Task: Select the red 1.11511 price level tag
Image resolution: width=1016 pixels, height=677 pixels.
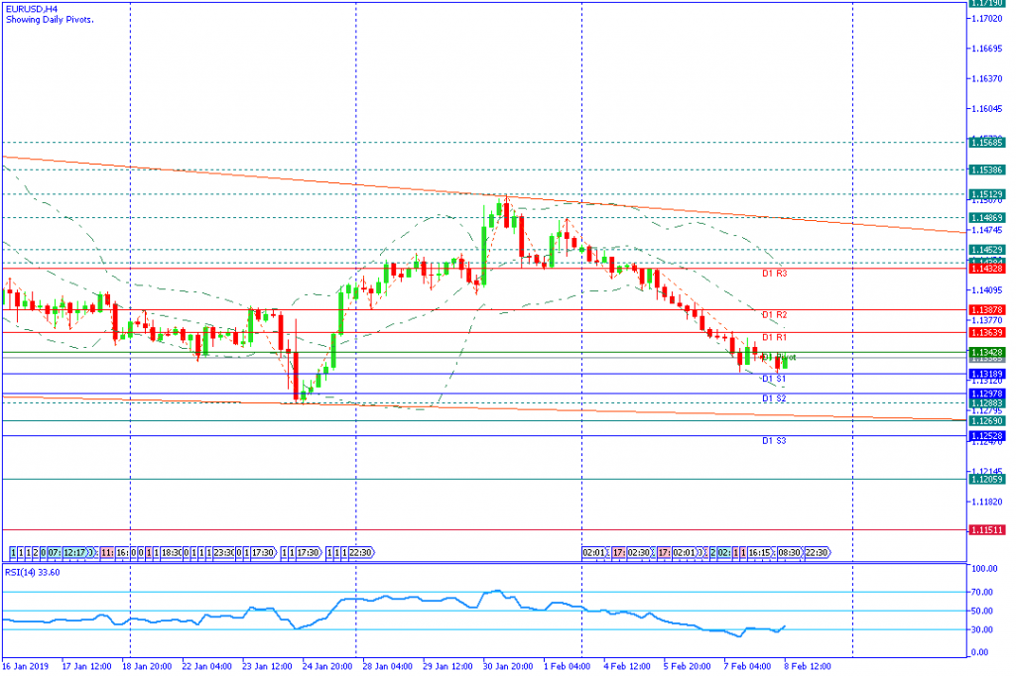Action: (x=988, y=530)
